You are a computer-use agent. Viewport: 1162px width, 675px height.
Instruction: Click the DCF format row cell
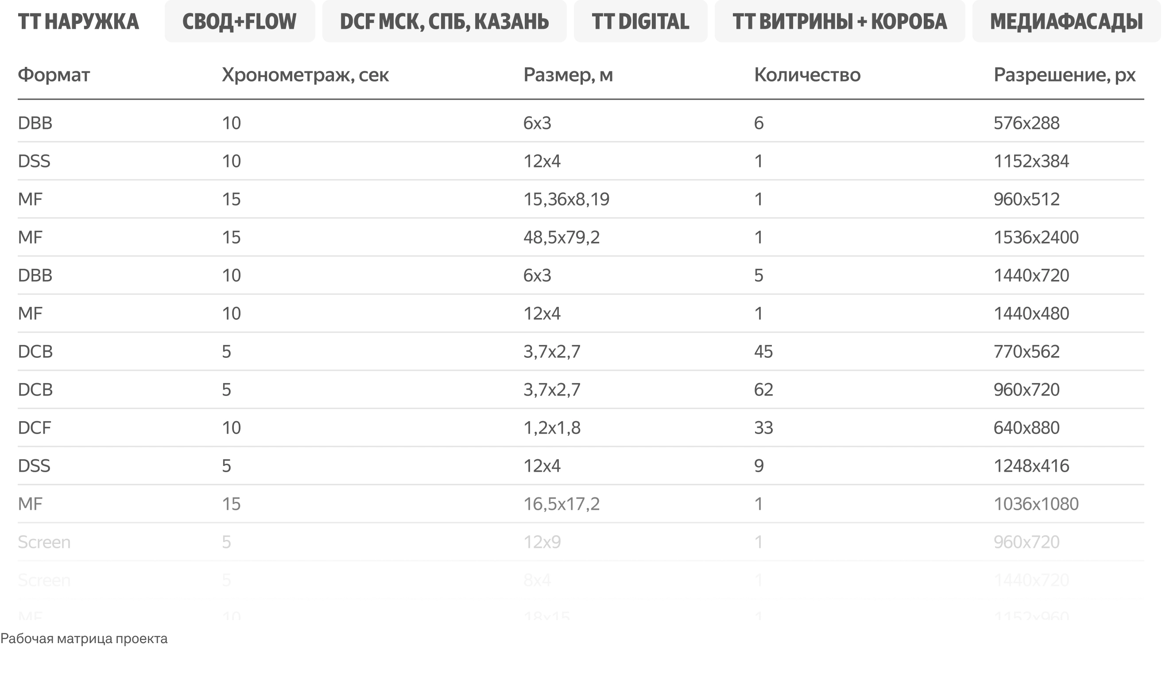[x=35, y=428]
